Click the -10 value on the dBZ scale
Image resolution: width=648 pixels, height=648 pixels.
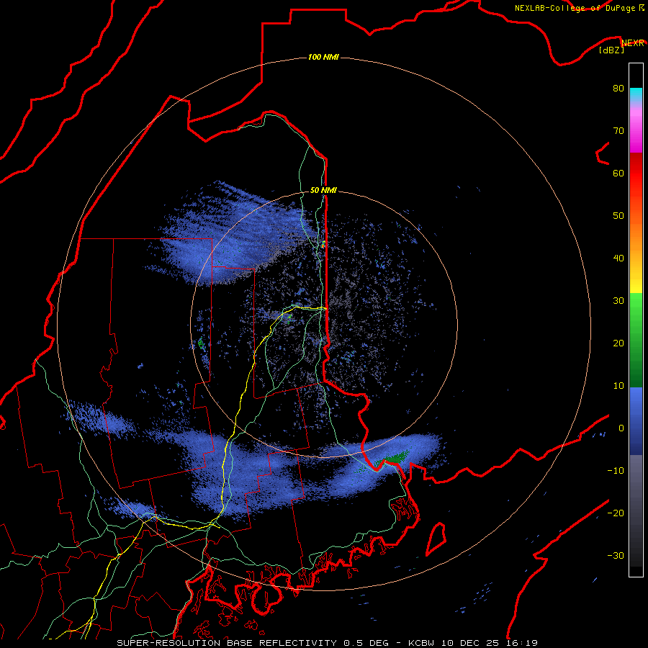pyautogui.click(x=616, y=471)
